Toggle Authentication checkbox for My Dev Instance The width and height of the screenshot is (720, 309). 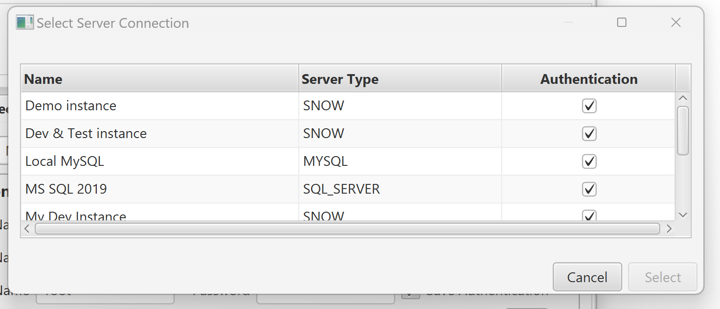589,215
